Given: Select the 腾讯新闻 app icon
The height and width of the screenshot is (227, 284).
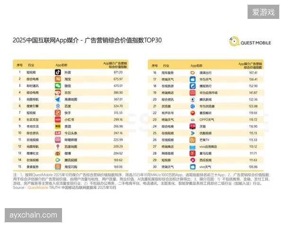Looking at the screenshot, I should (193, 99).
